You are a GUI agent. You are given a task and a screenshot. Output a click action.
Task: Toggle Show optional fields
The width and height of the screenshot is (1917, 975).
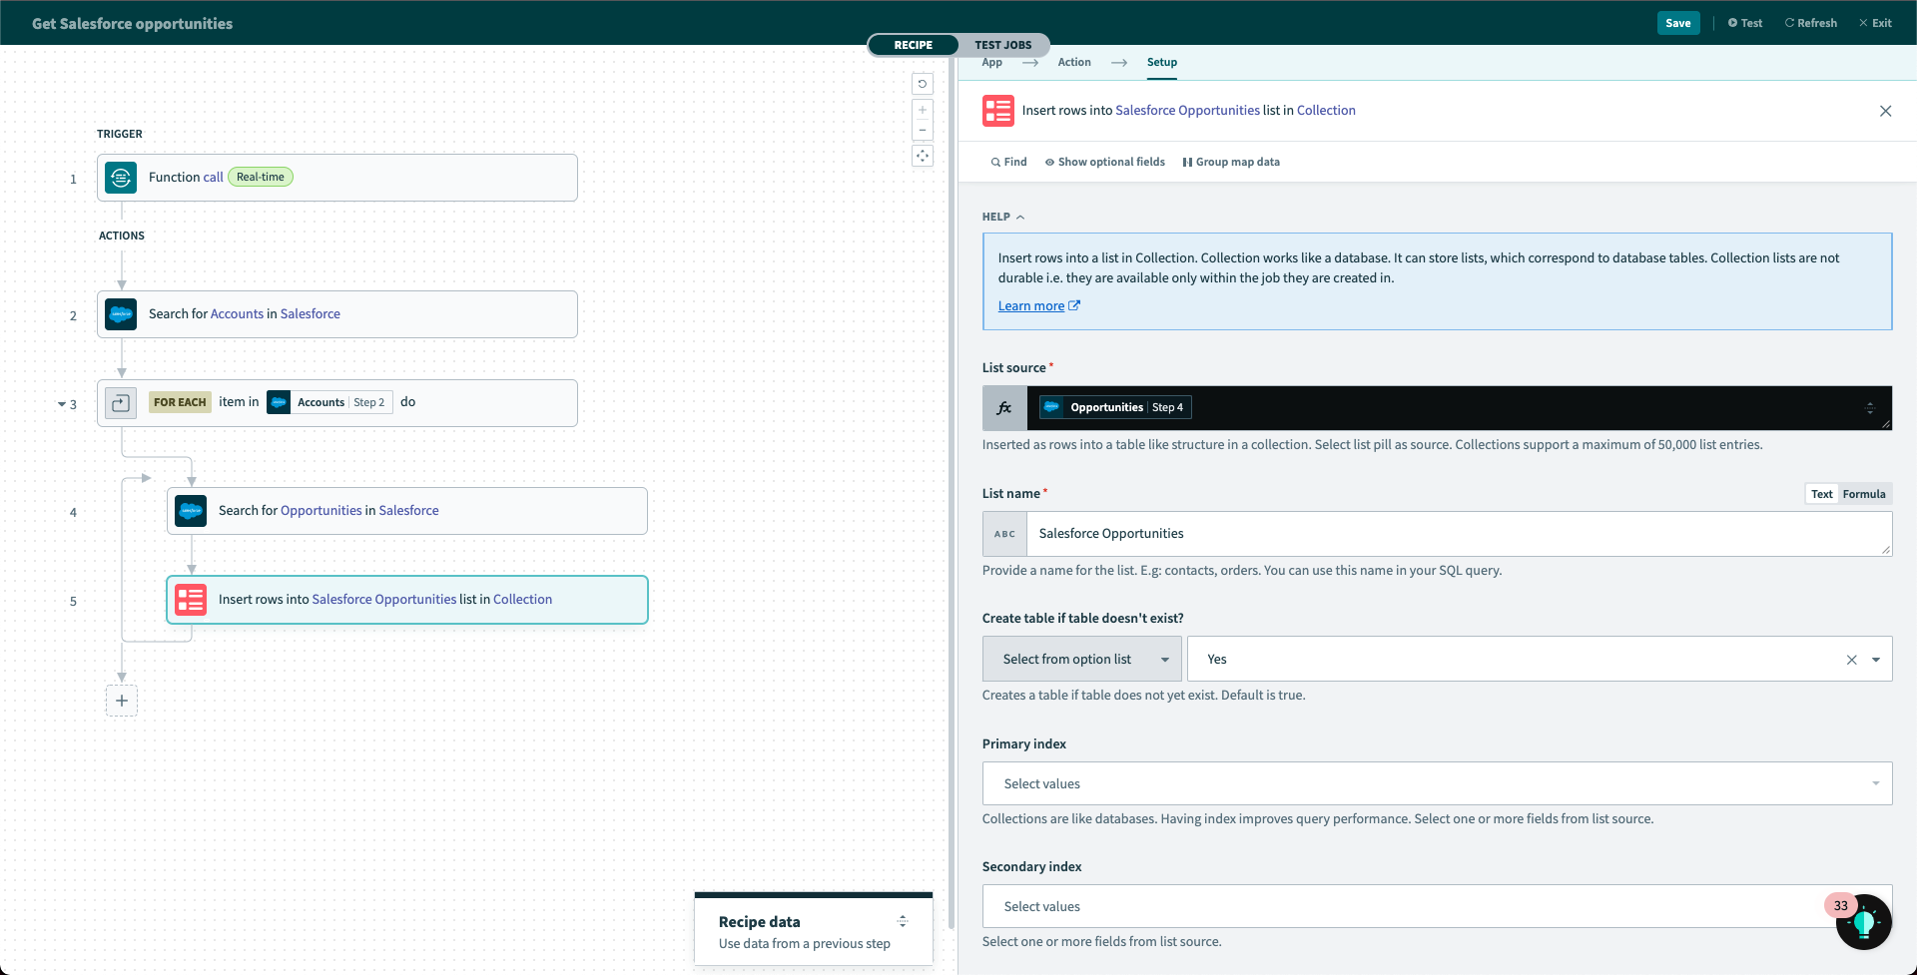pyautogui.click(x=1104, y=162)
